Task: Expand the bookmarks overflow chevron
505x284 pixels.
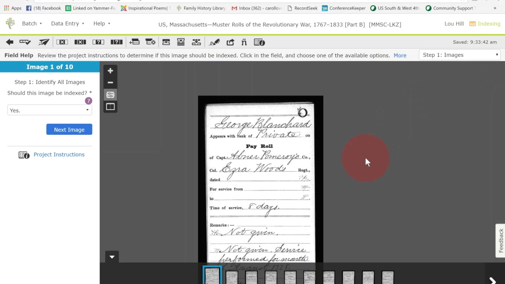Action: [495, 8]
